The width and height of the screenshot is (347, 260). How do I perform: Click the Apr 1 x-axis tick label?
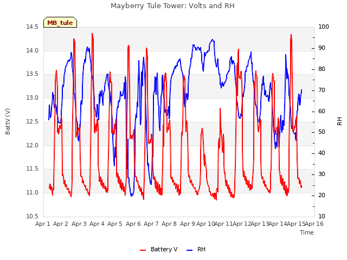(43, 224)
